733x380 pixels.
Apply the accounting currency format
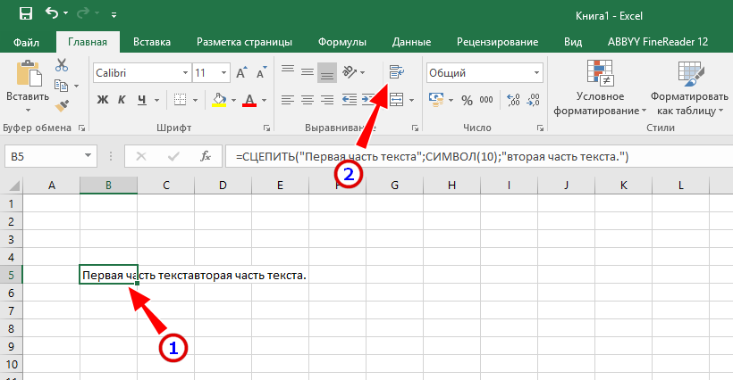point(436,99)
